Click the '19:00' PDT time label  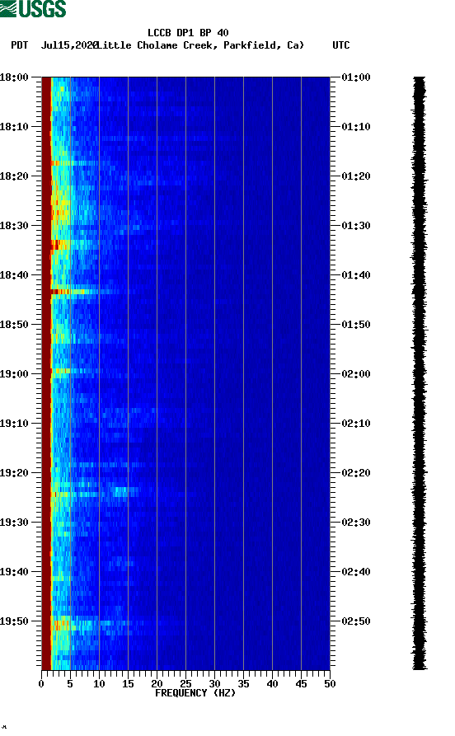coord(14,374)
